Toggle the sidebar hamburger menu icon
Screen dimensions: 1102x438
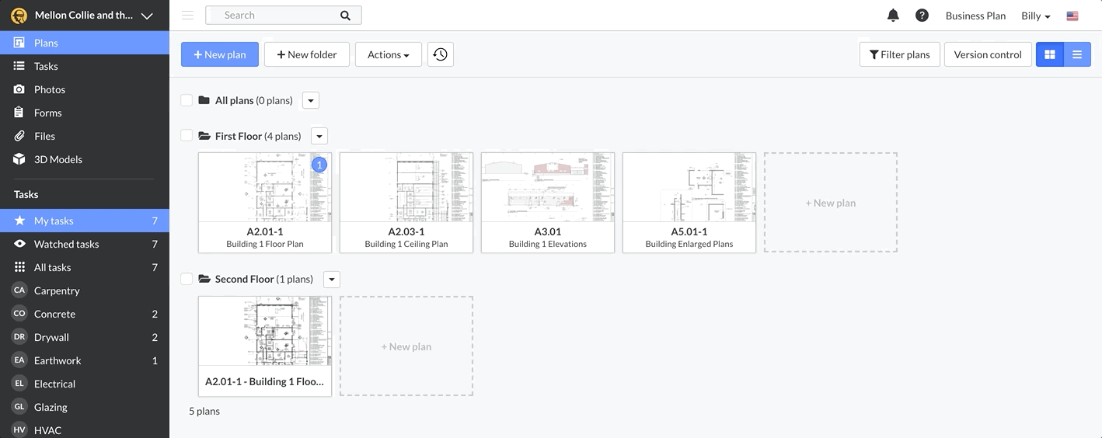click(x=187, y=16)
